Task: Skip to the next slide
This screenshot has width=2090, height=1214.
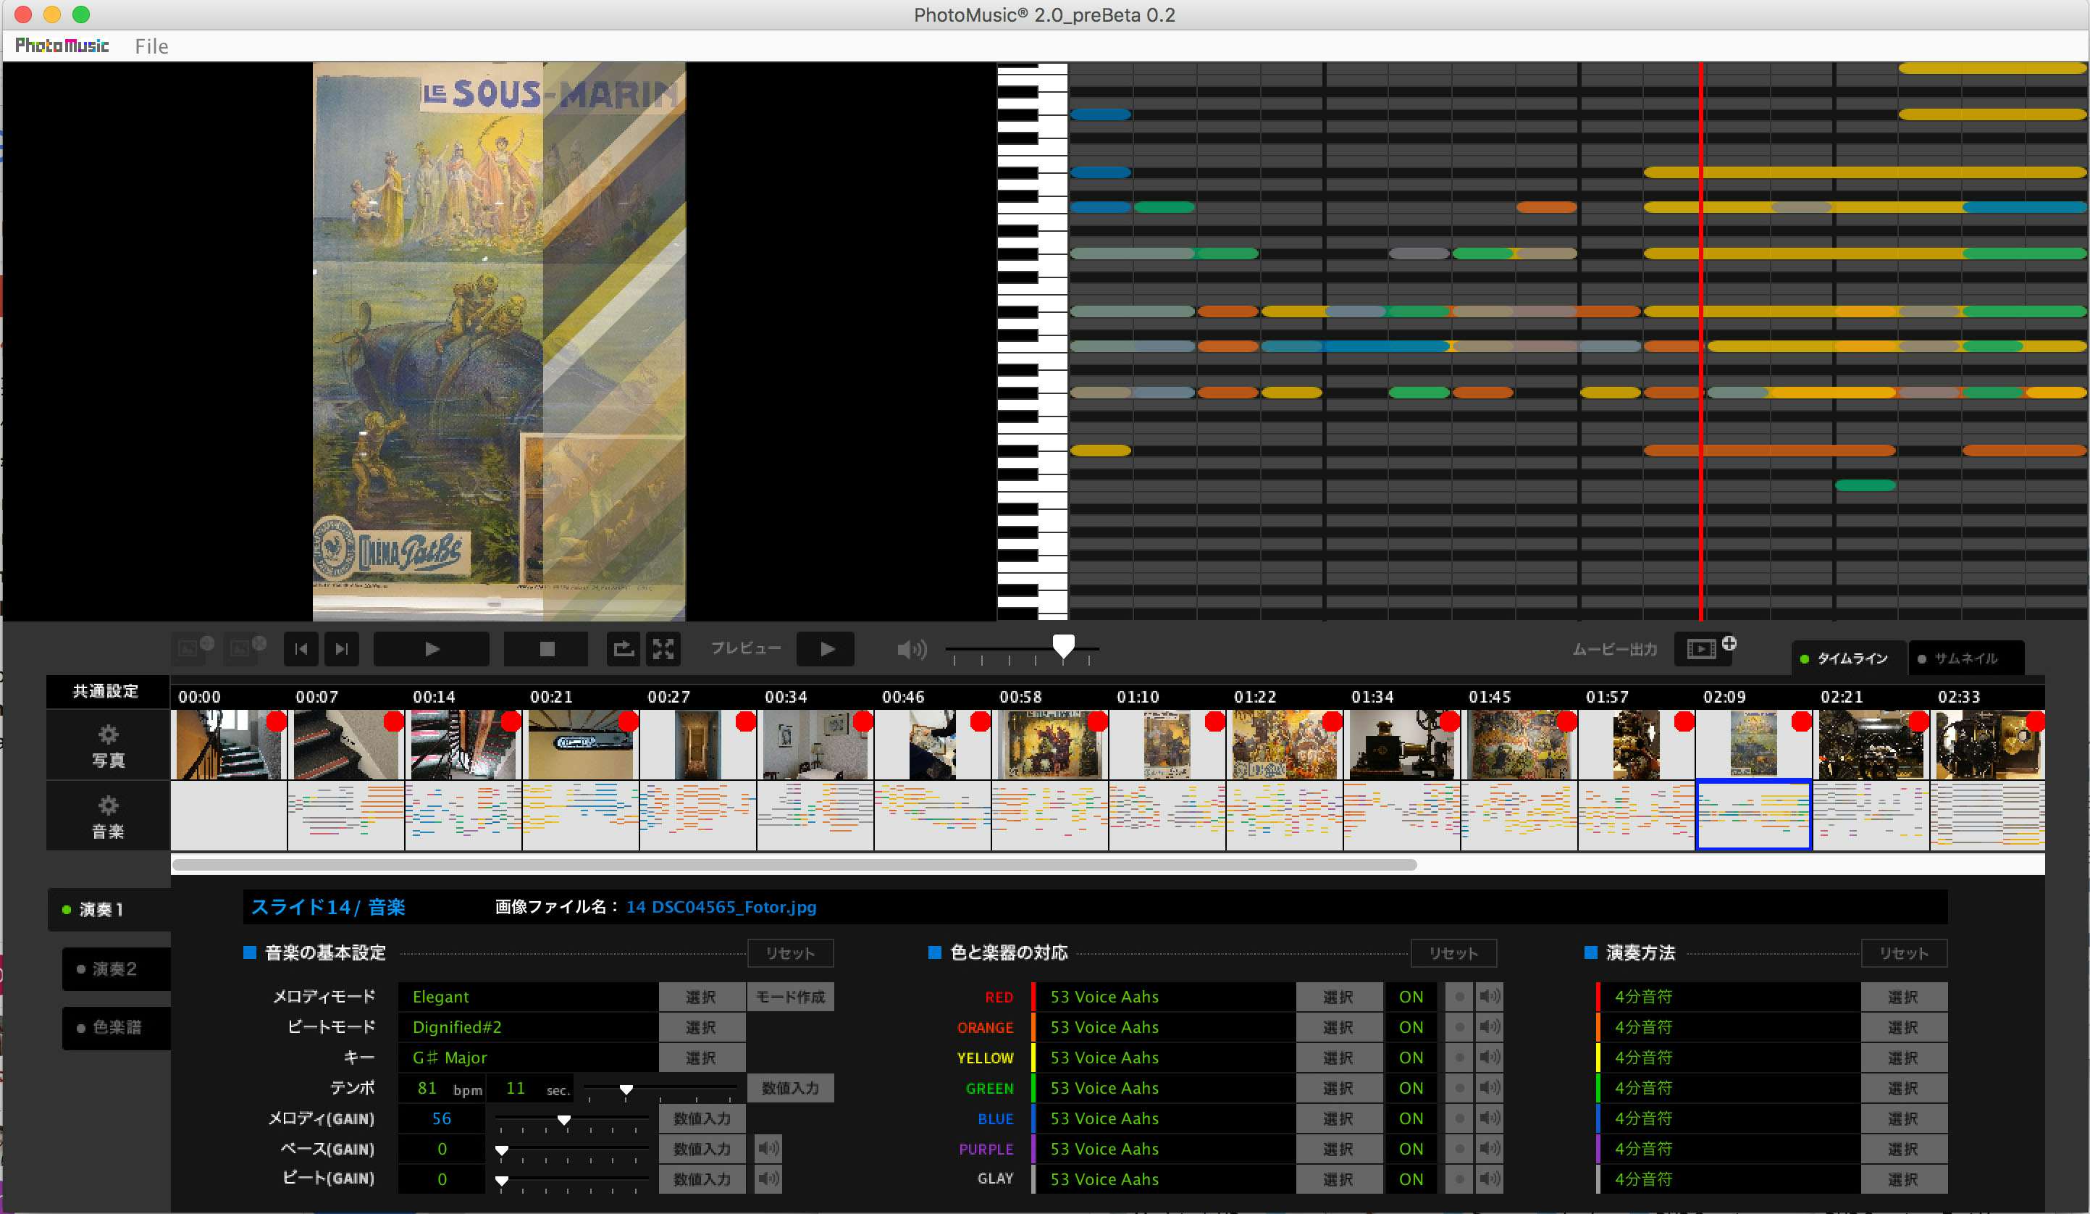Action: [x=342, y=649]
